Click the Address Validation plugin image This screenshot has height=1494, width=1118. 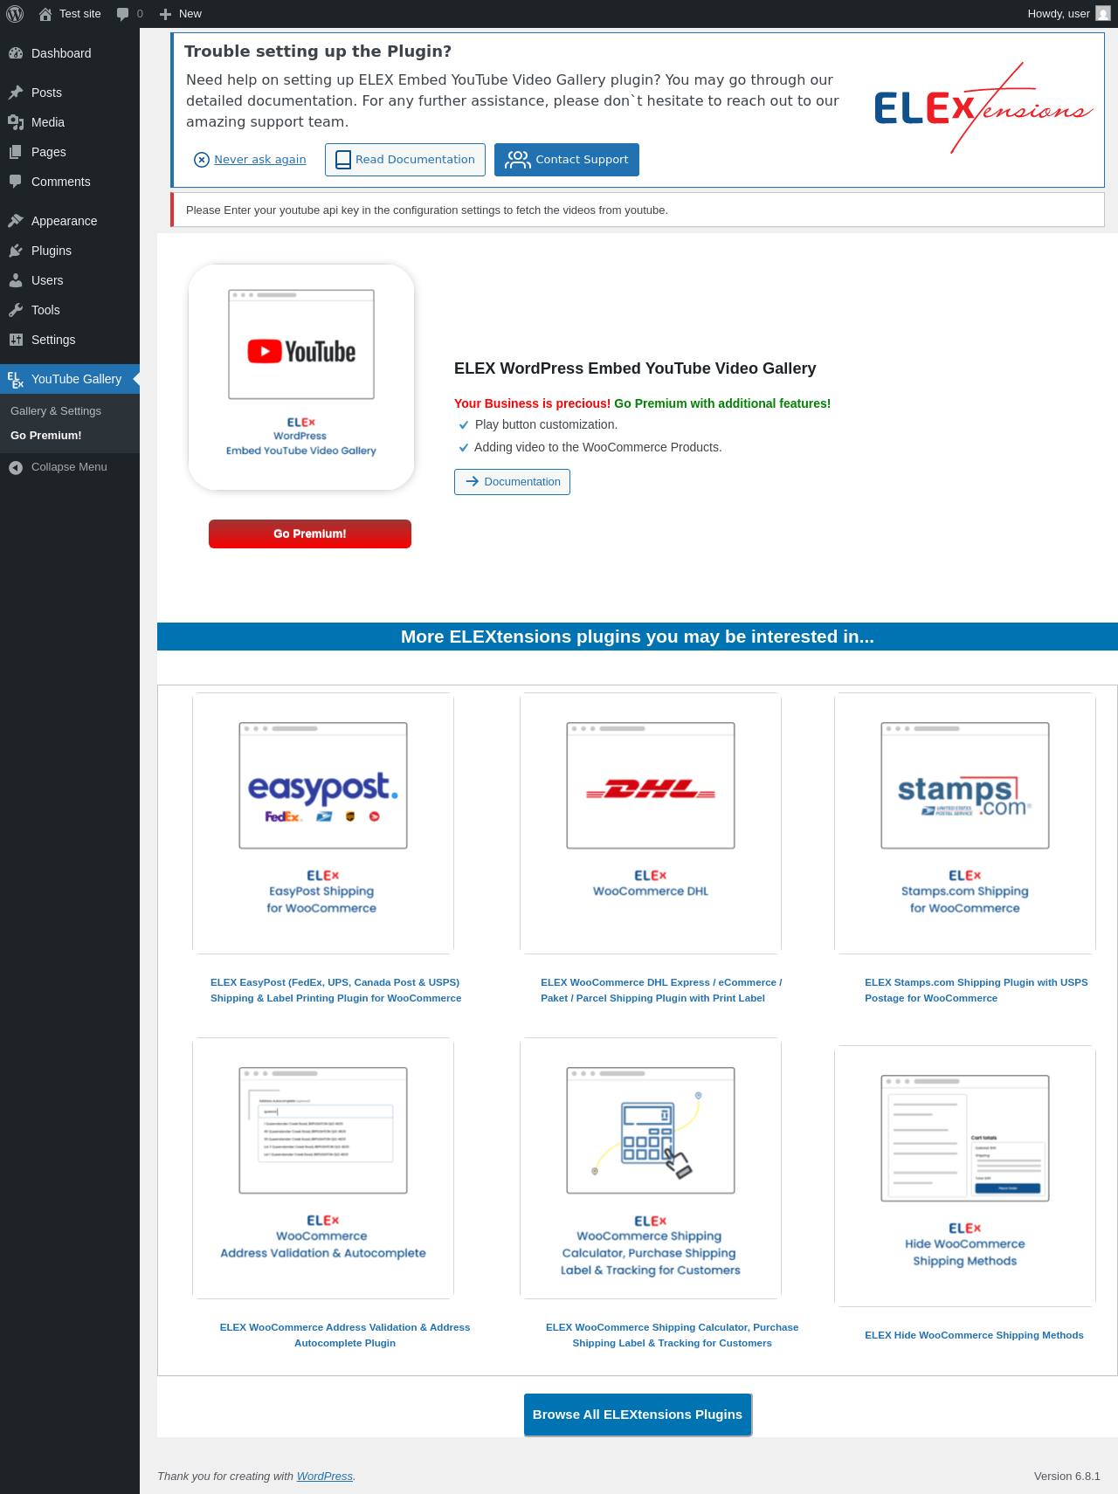[x=323, y=1168]
